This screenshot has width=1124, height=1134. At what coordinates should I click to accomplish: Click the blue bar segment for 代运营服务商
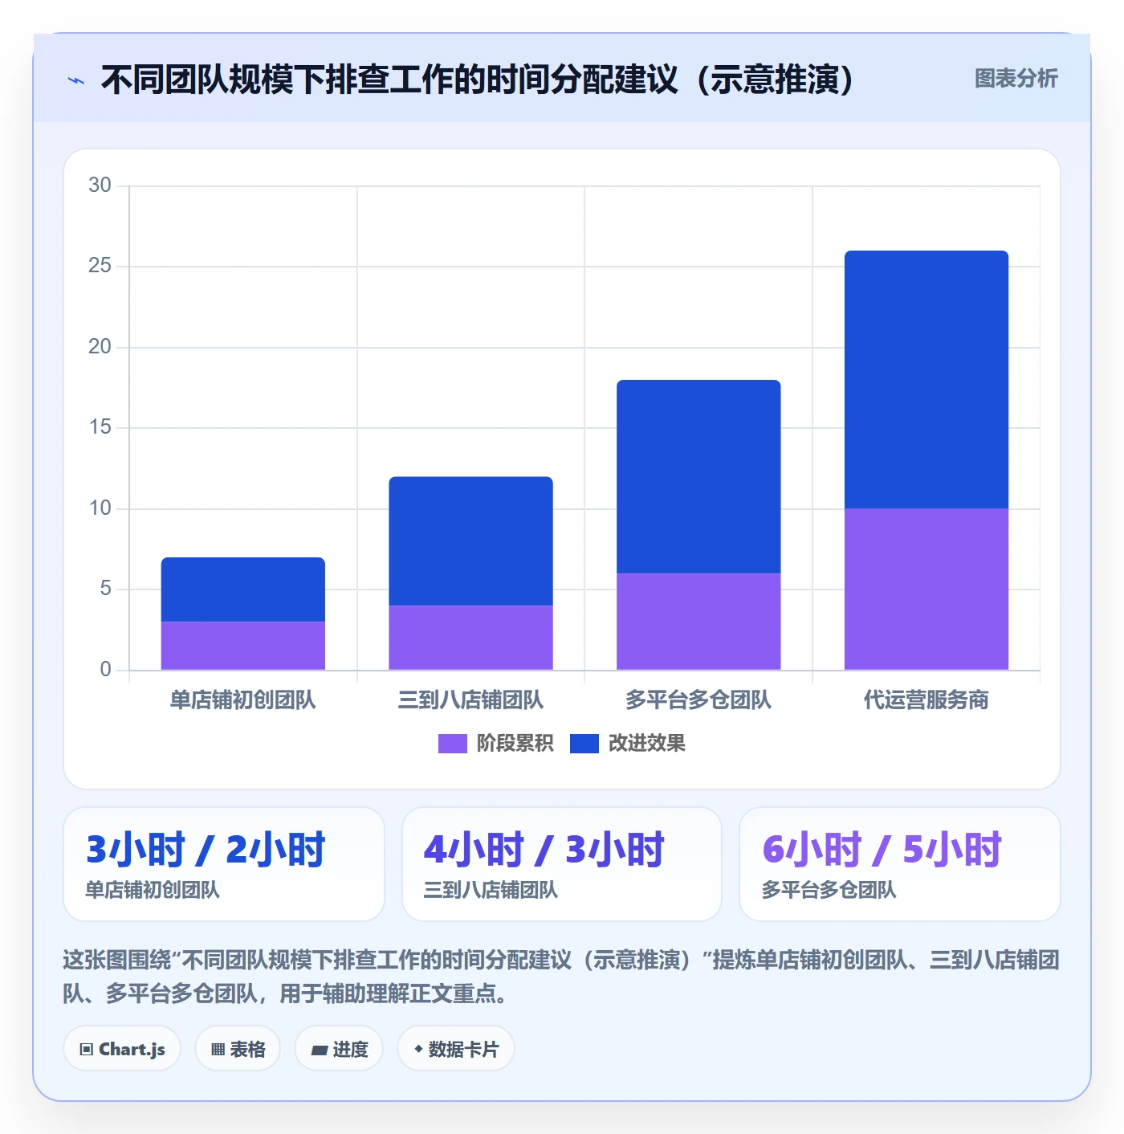(x=926, y=380)
